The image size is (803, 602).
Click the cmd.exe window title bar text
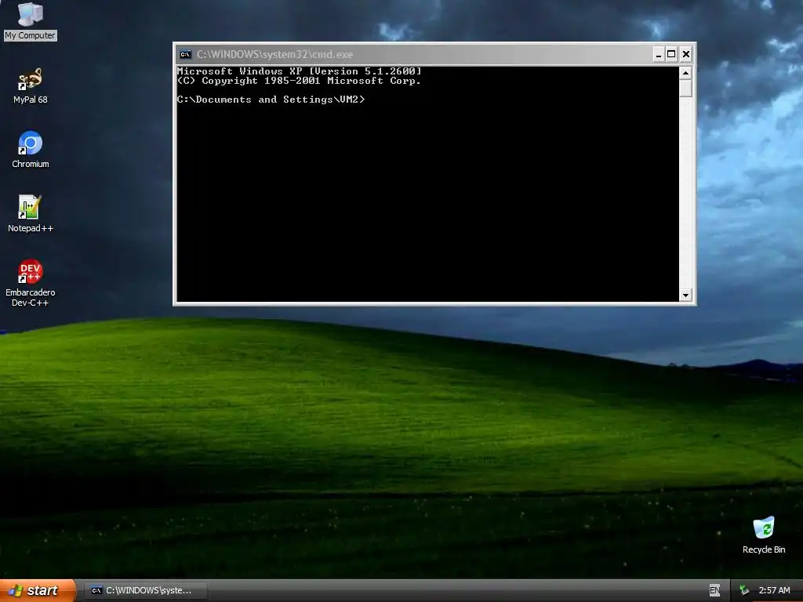[x=274, y=54]
